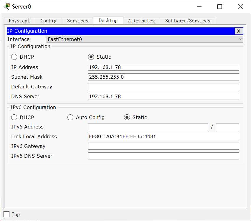Switch to the Config tab
This screenshot has width=251, height=221.
pos(49,21)
